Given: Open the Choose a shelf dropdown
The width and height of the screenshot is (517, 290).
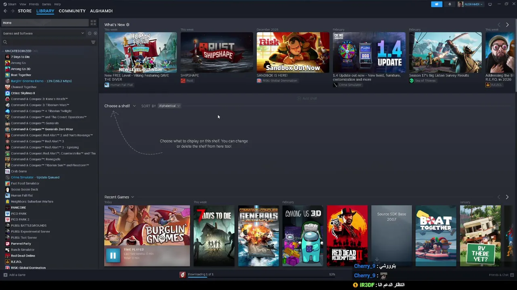Looking at the screenshot, I should coord(120,106).
